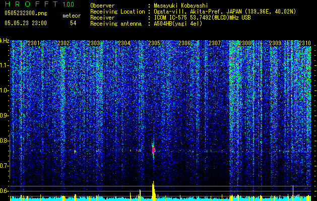Click the bright magenta meteor echo at 2305

[x=153, y=150]
